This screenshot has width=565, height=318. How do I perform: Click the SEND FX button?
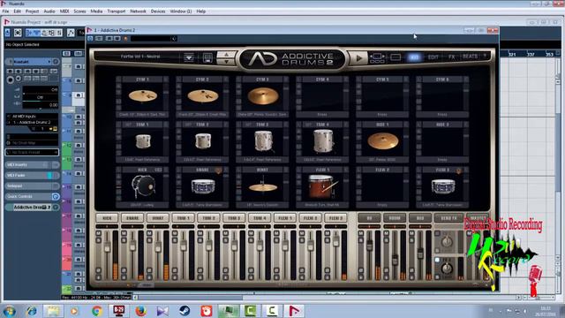point(448,218)
